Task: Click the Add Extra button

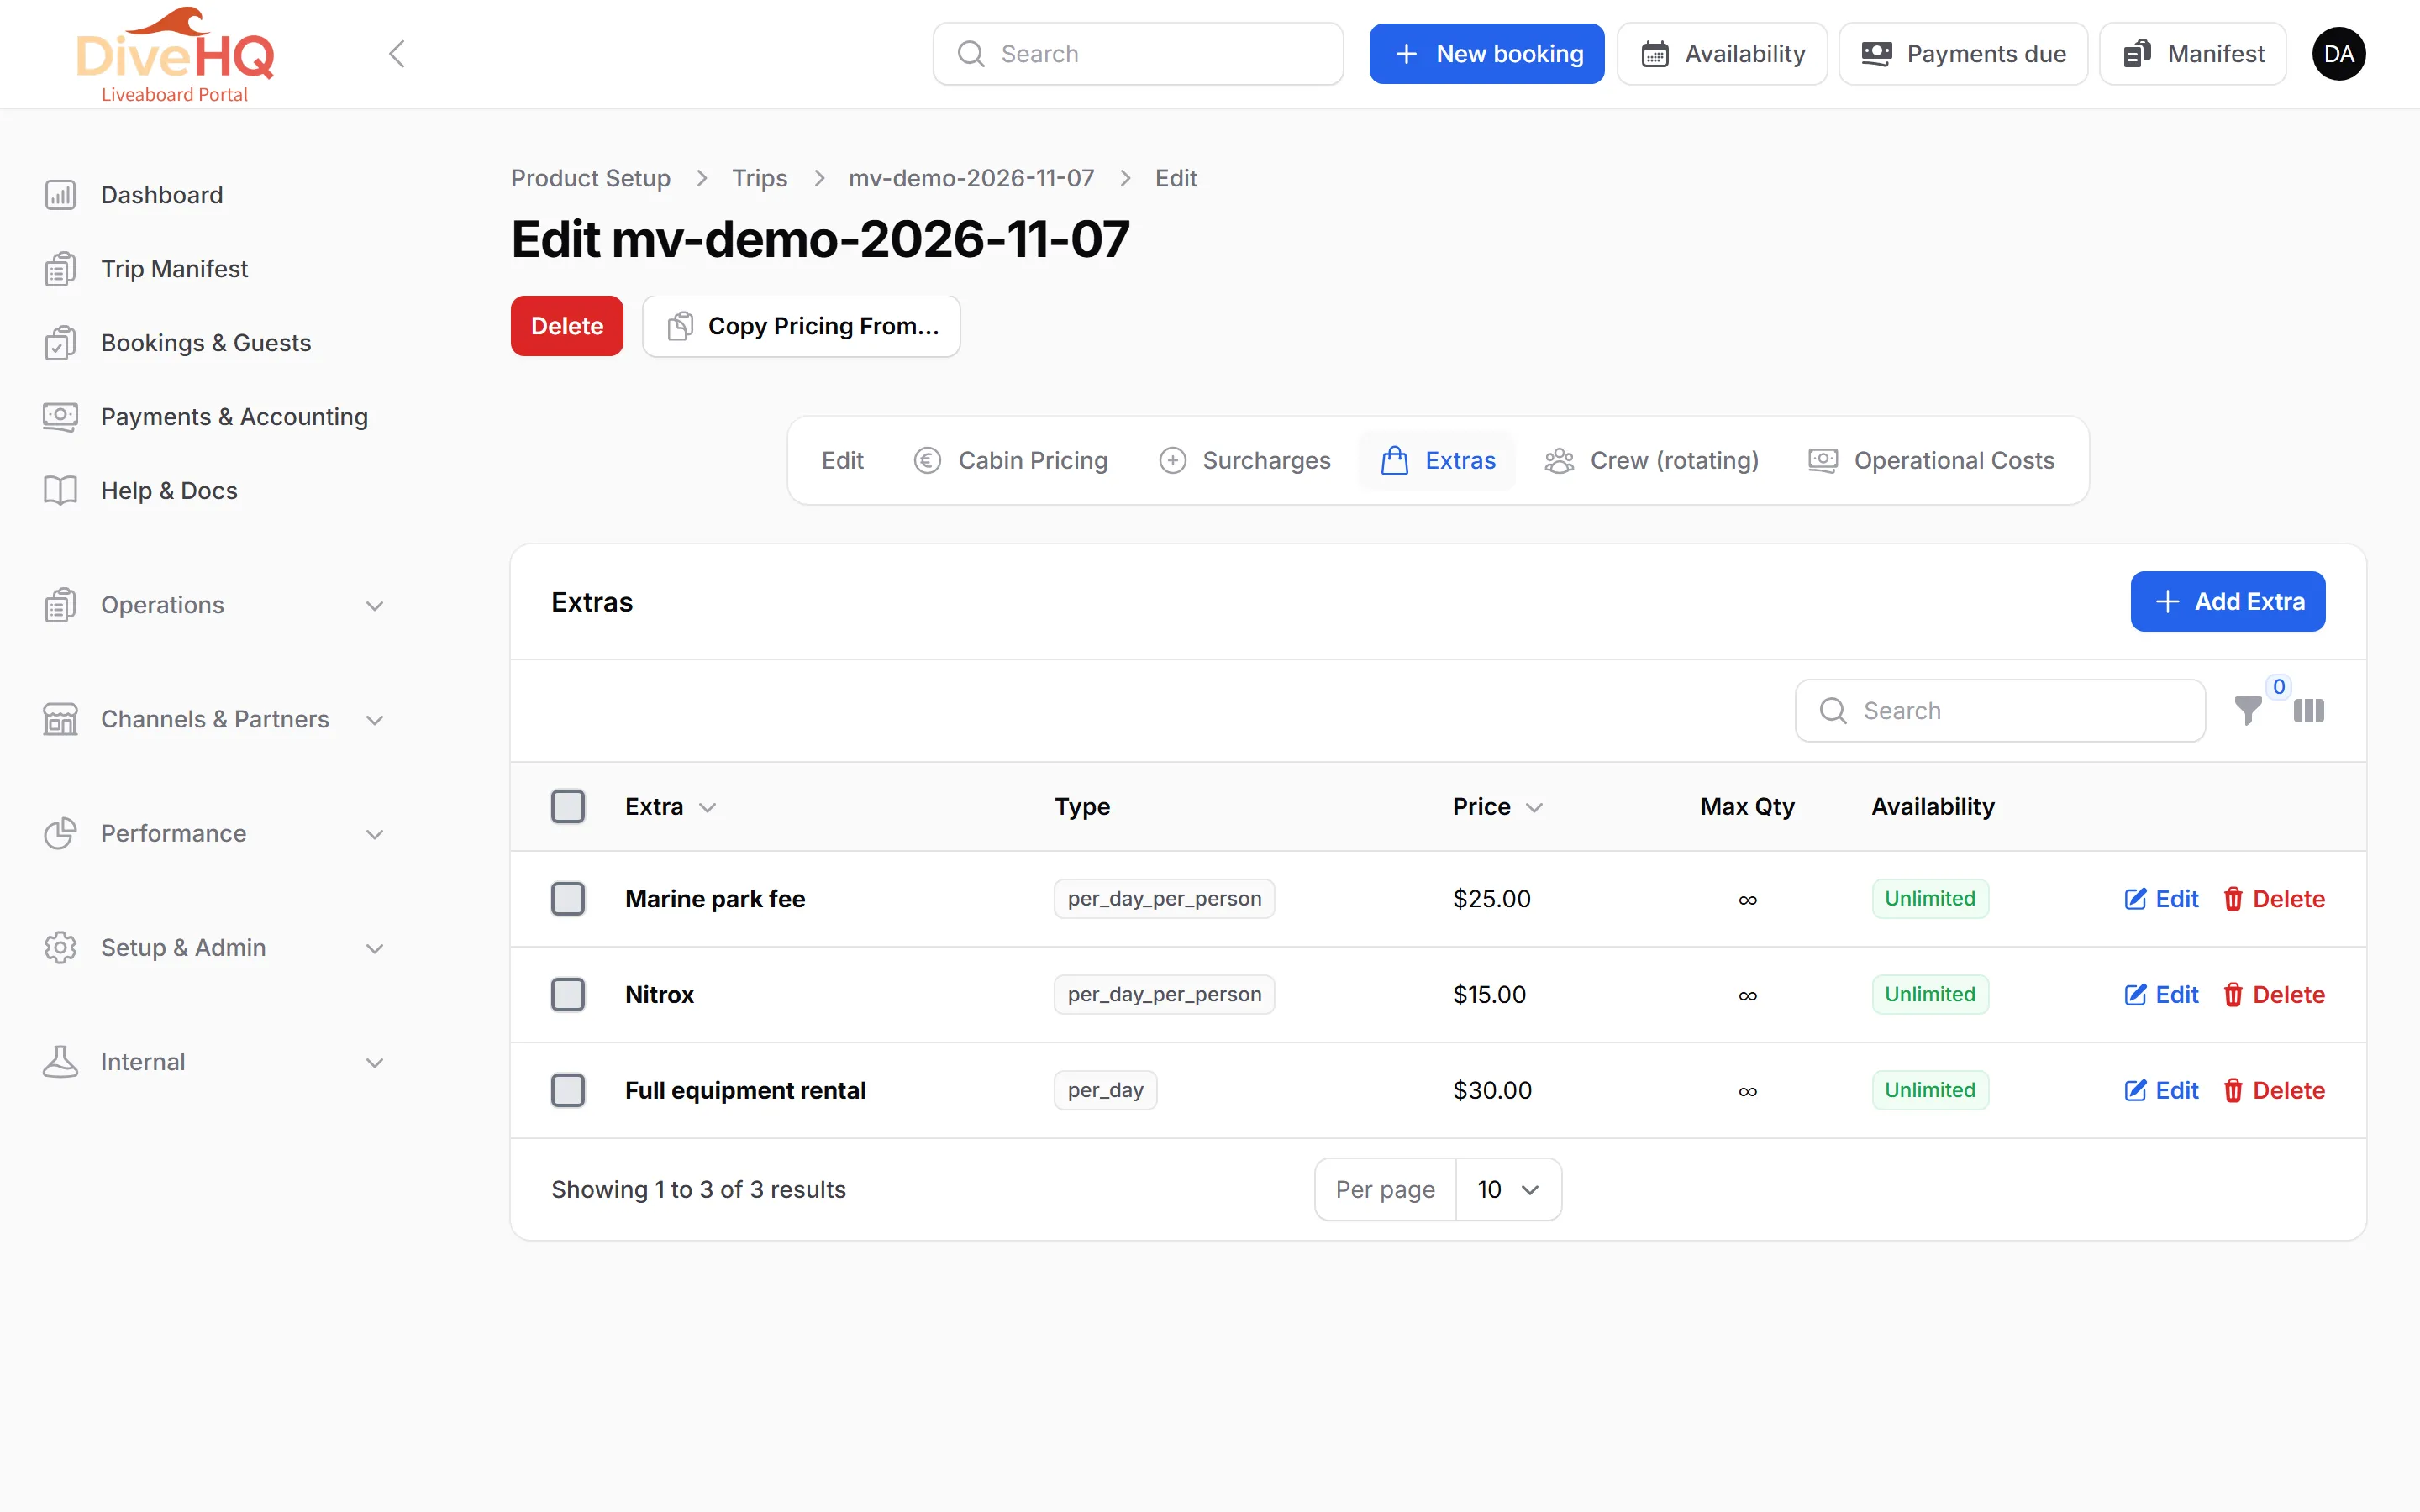Action: tap(2228, 602)
